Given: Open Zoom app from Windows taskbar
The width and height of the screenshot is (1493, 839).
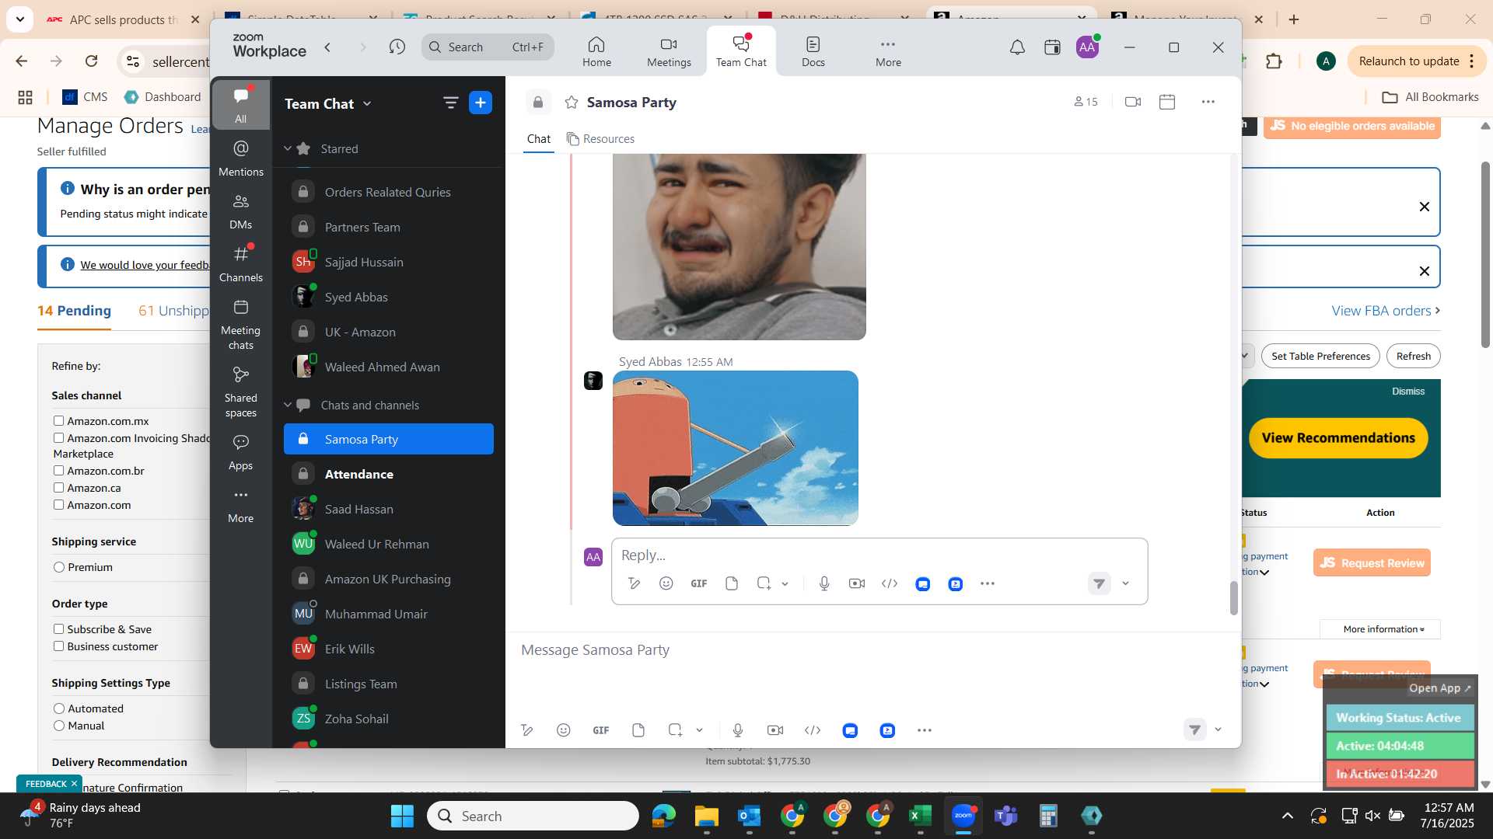Looking at the screenshot, I should (x=963, y=816).
